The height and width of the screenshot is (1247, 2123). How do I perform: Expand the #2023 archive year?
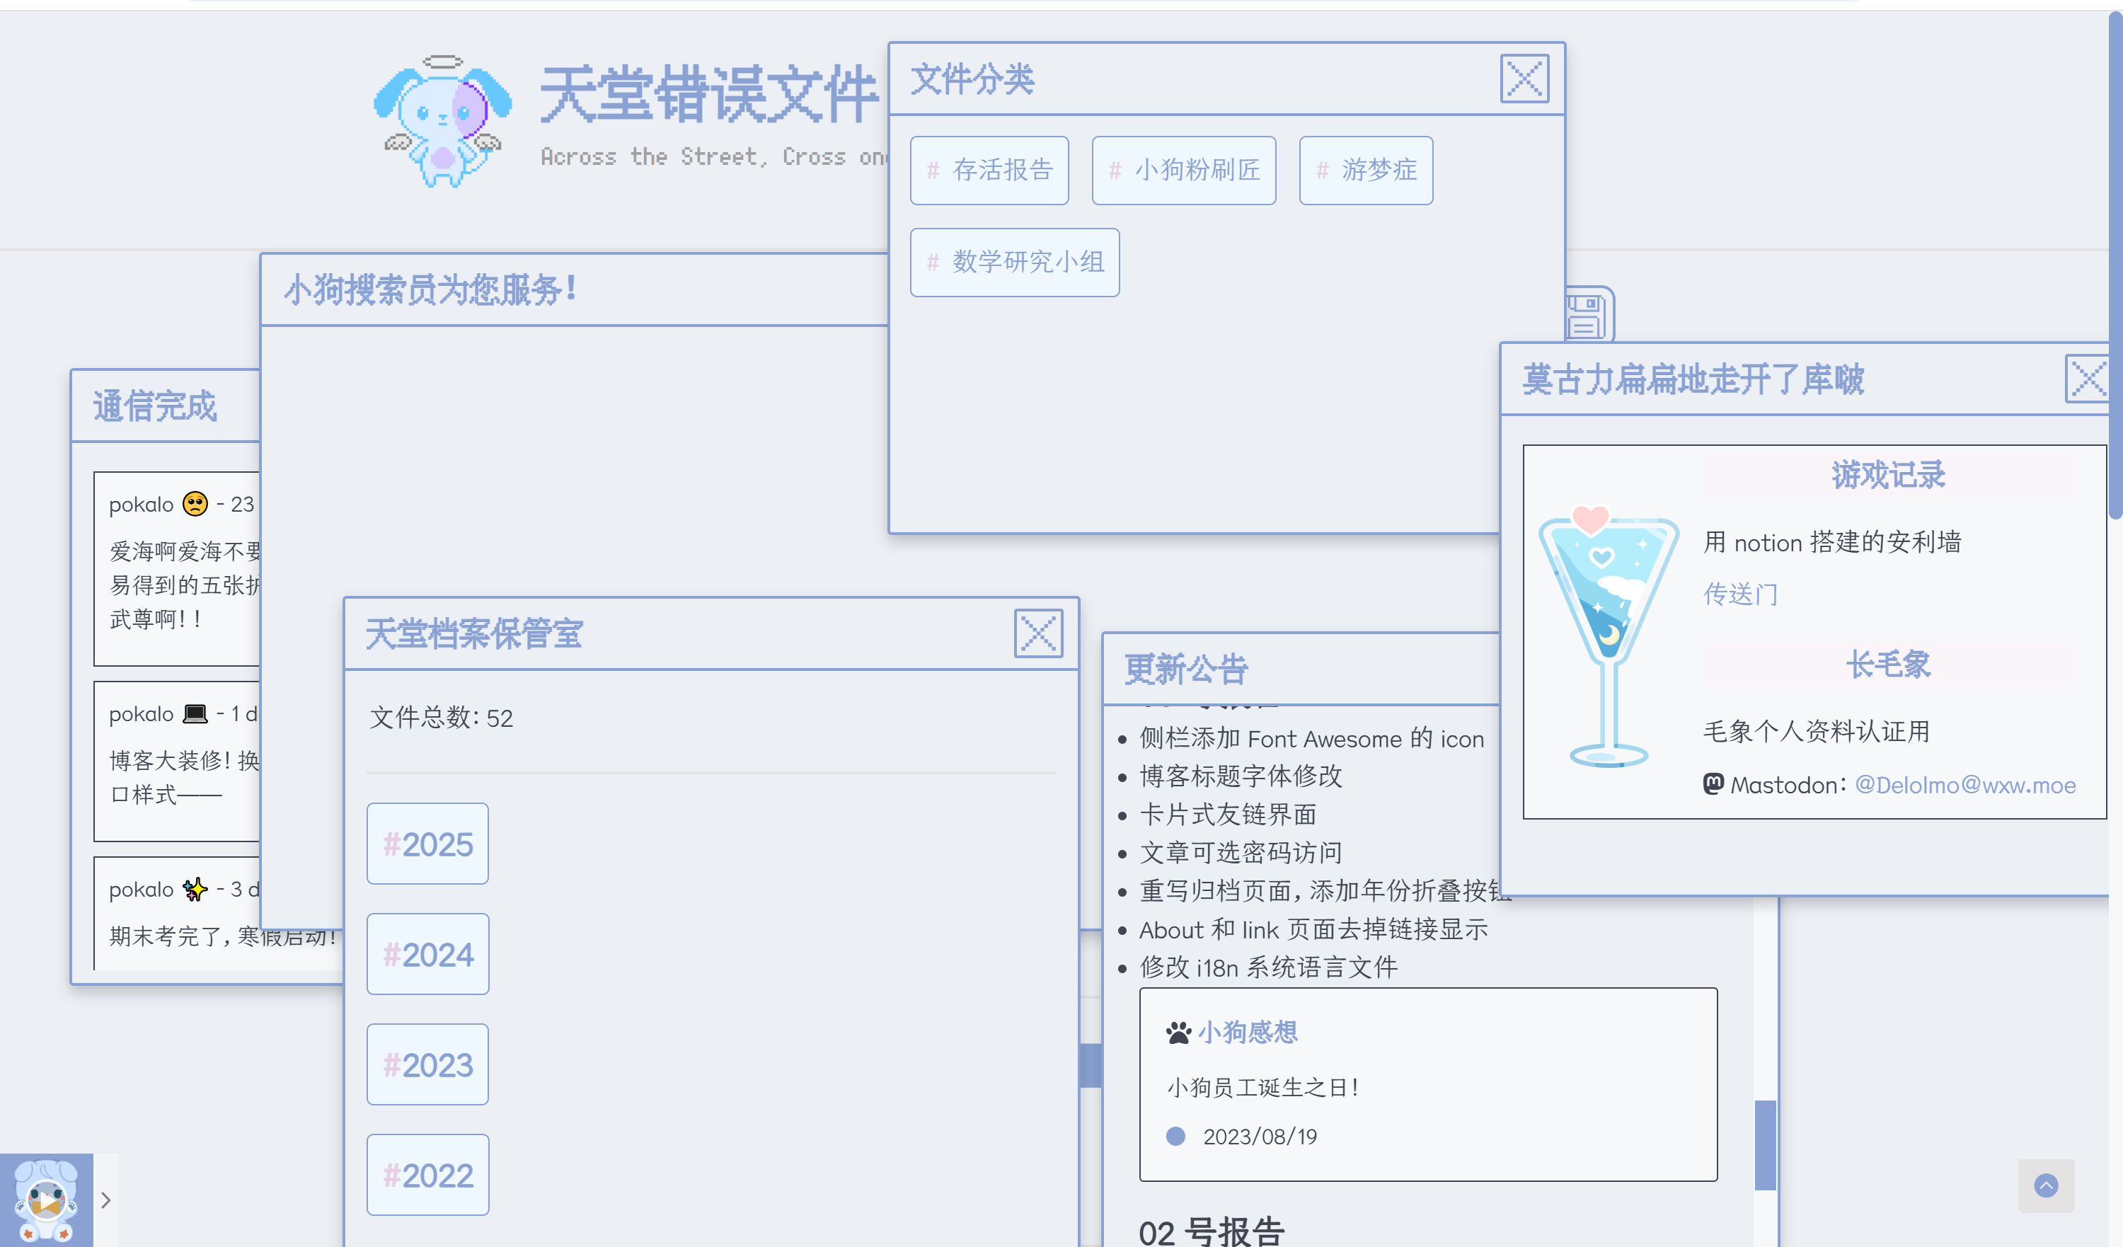point(427,1064)
